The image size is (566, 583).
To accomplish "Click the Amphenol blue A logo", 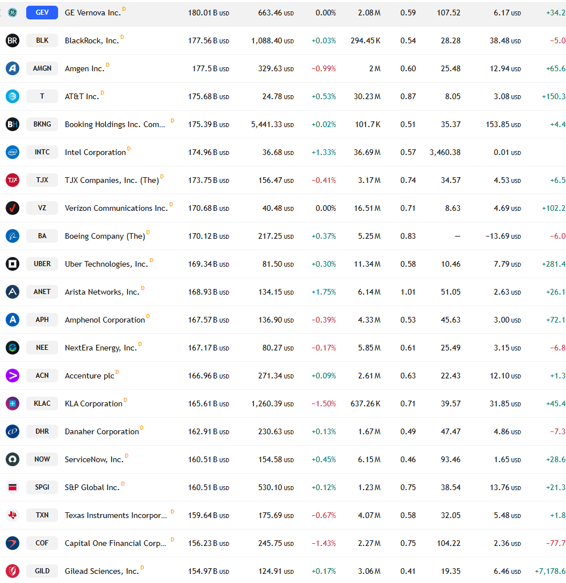I will click(x=13, y=320).
